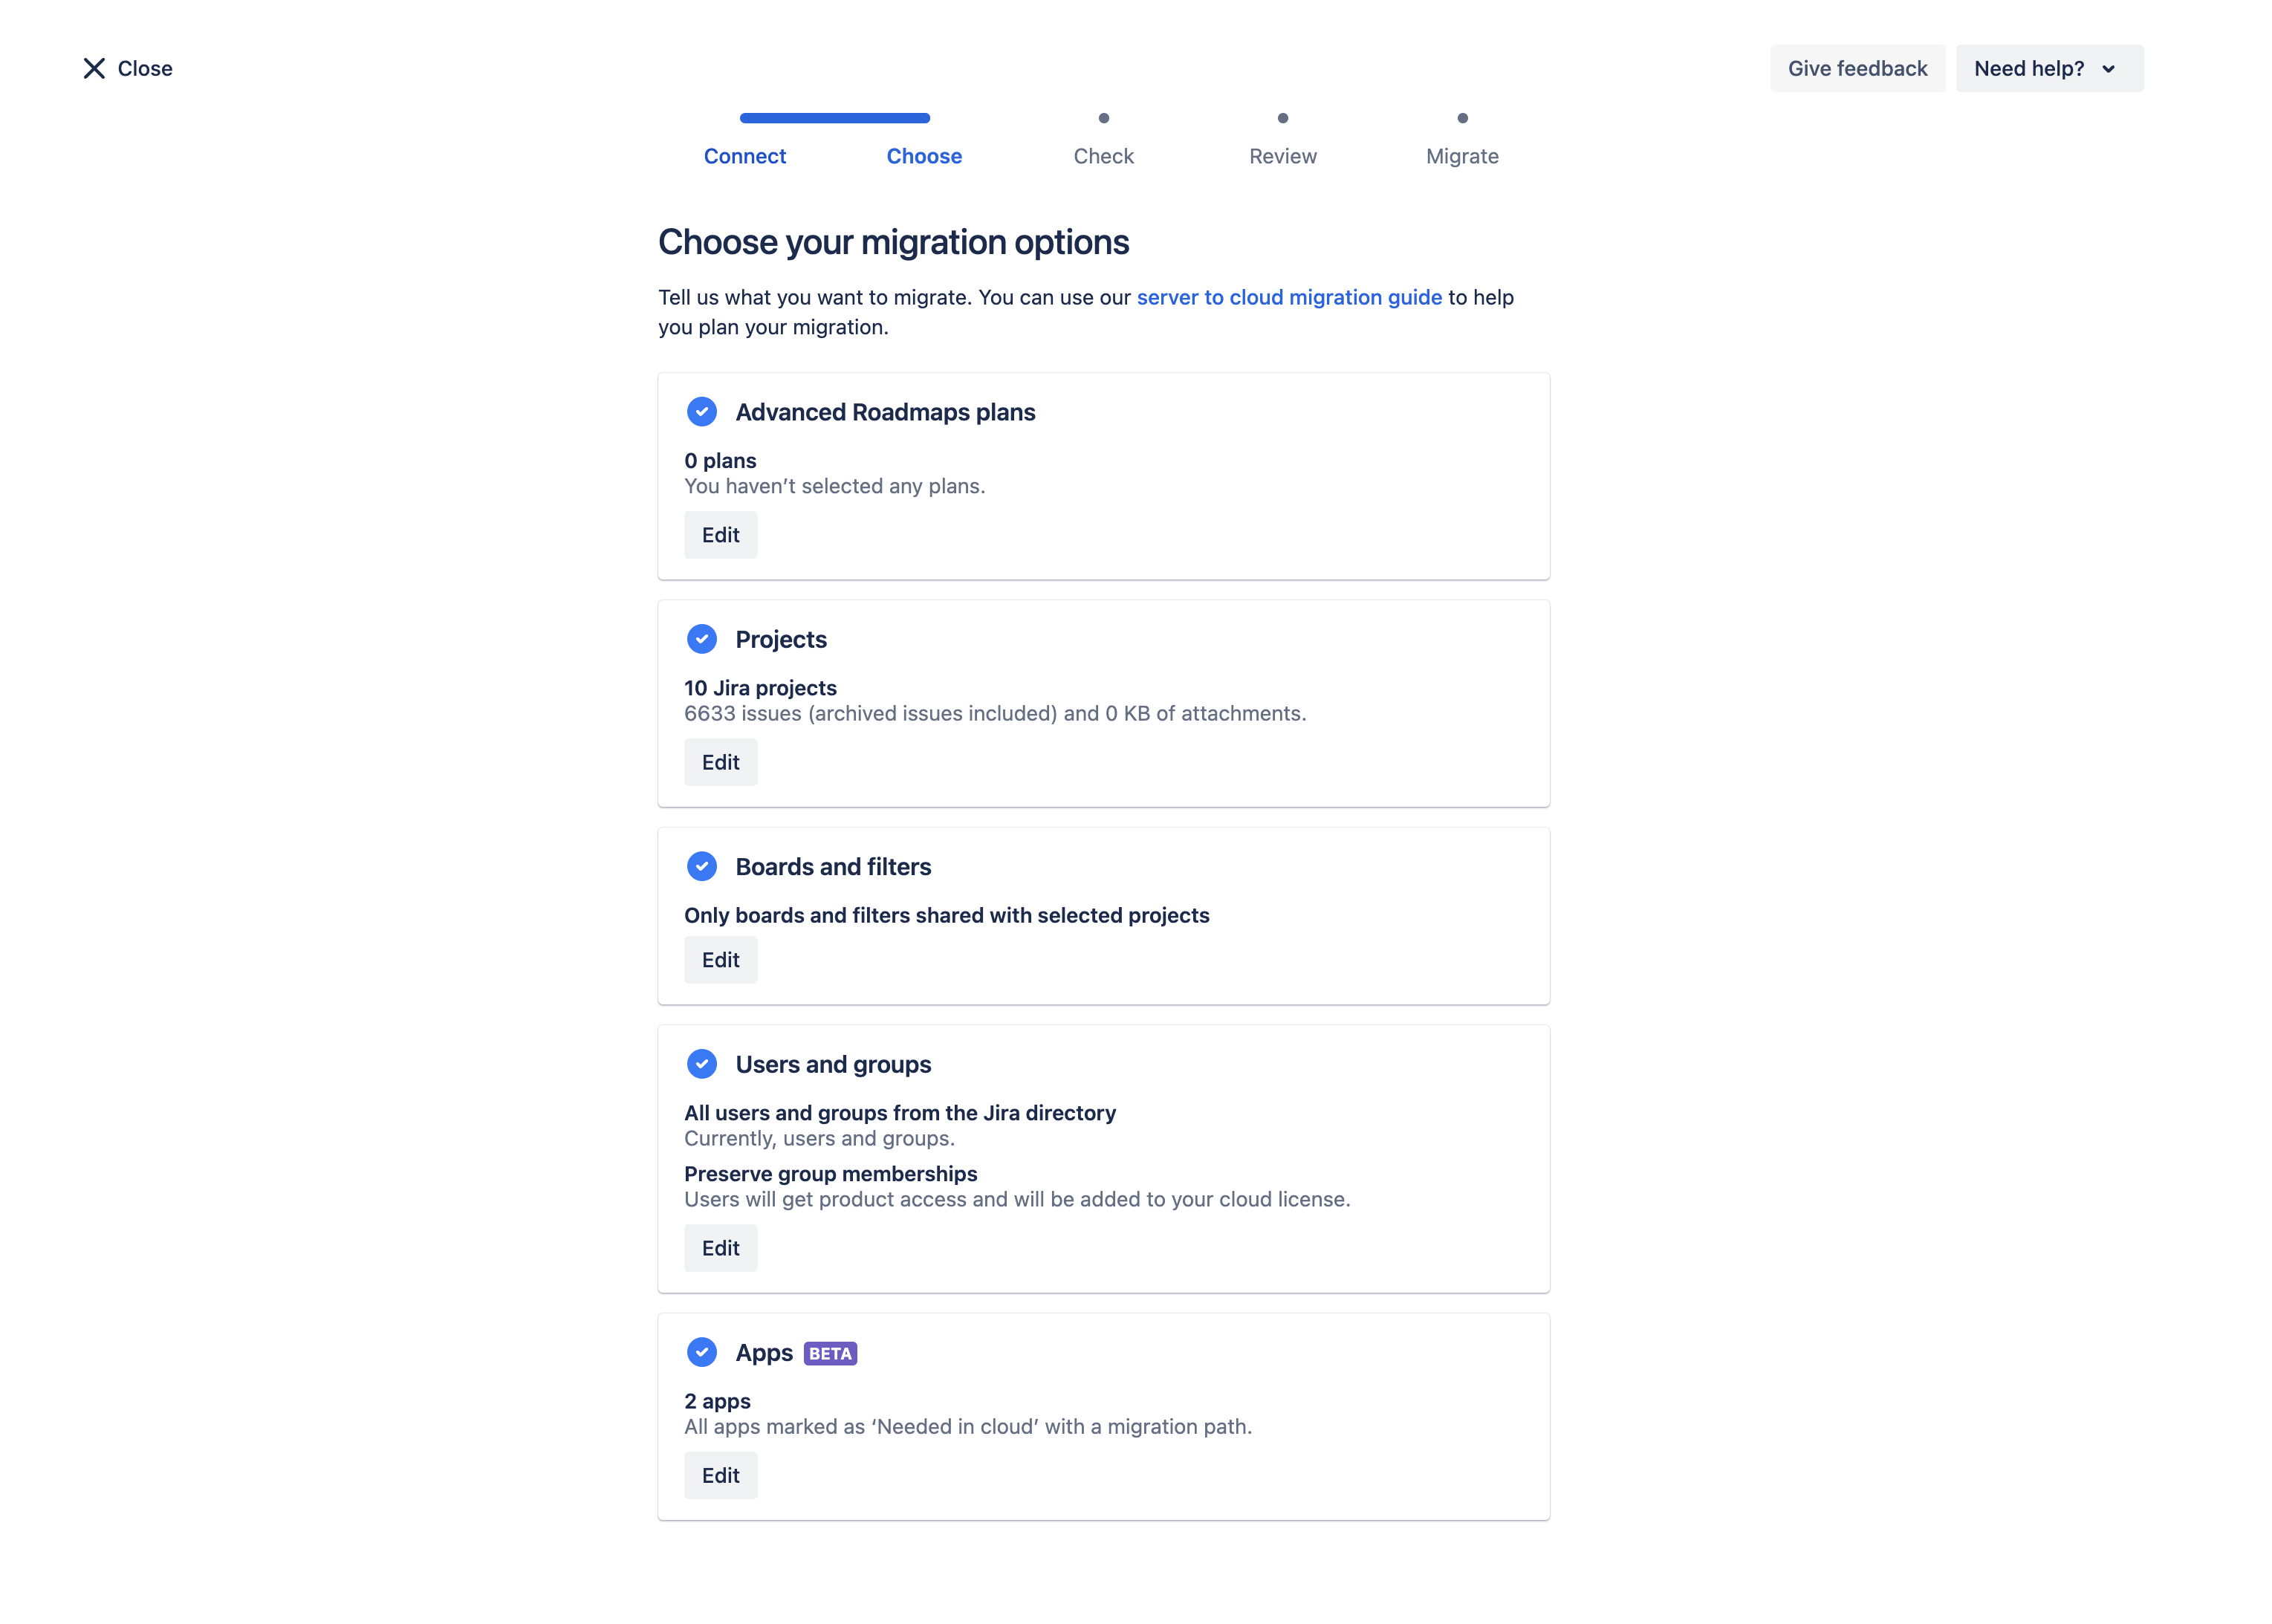
Task: Click Users and groups checkmark icon
Action: [x=702, y=1064]
